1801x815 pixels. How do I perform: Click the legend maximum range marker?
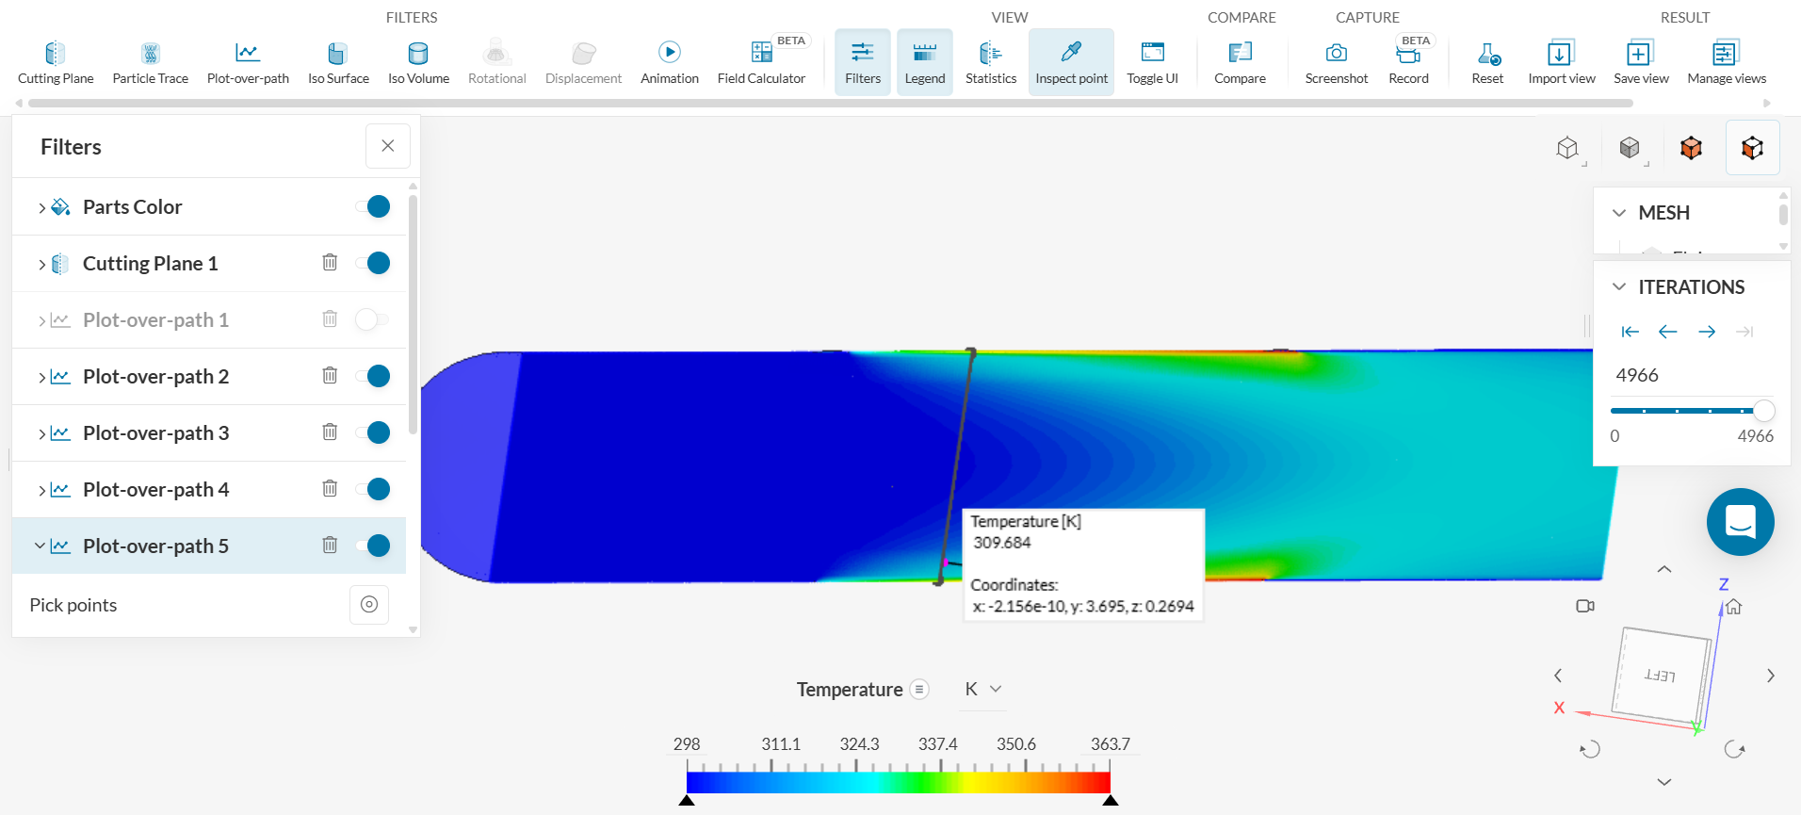1111,800
